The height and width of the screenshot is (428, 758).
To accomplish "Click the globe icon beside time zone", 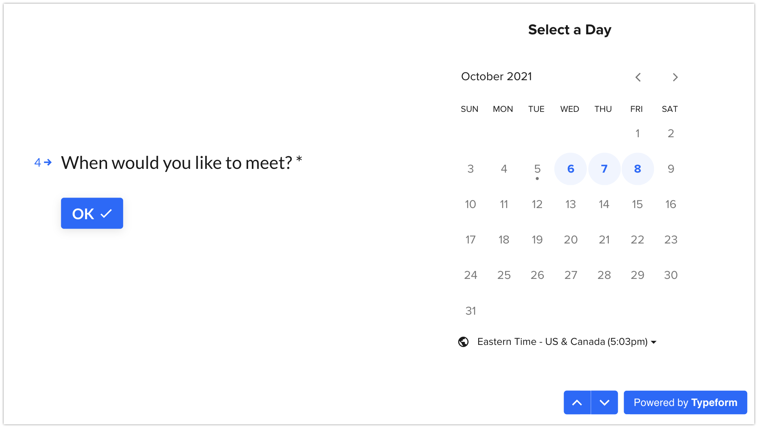I will pos(463,342).
